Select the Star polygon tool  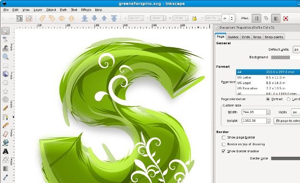(5, 91)
